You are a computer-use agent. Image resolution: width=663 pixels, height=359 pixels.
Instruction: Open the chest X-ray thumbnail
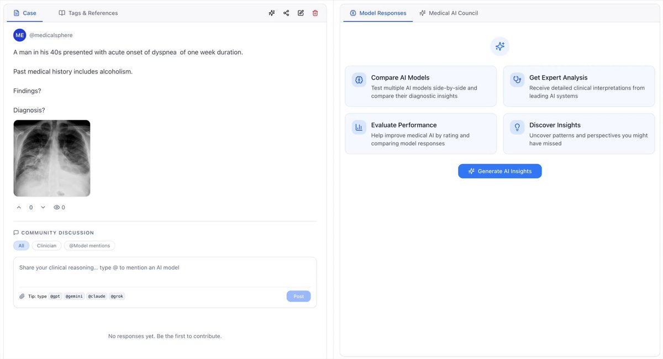click(x=52, y=159)
